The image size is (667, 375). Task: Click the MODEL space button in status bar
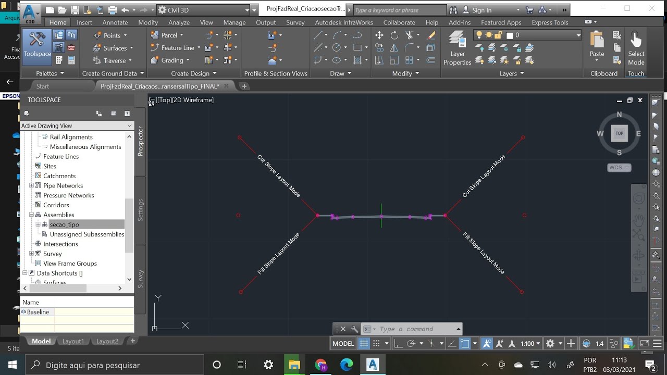343,343
